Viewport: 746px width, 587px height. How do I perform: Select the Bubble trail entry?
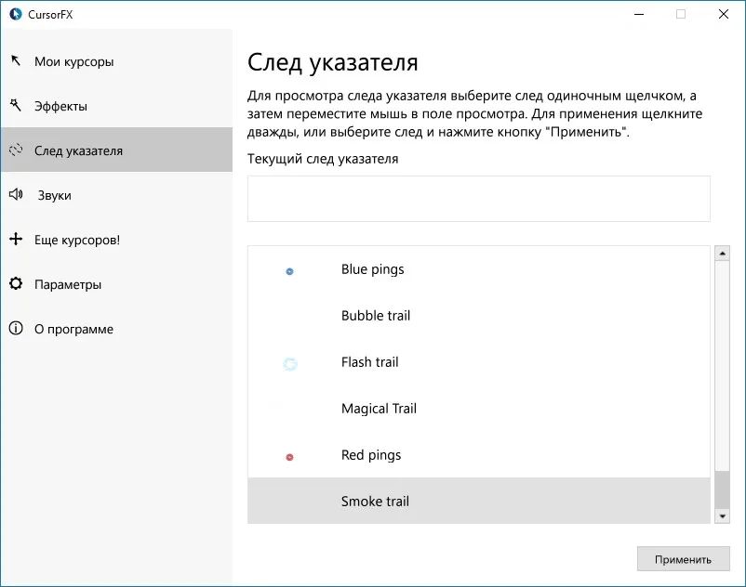(479, 316)
